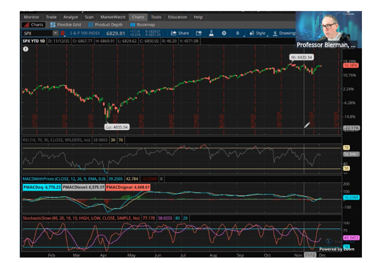Click the D timeframe button
391x263 pixels.
click(x=237, y=33)
